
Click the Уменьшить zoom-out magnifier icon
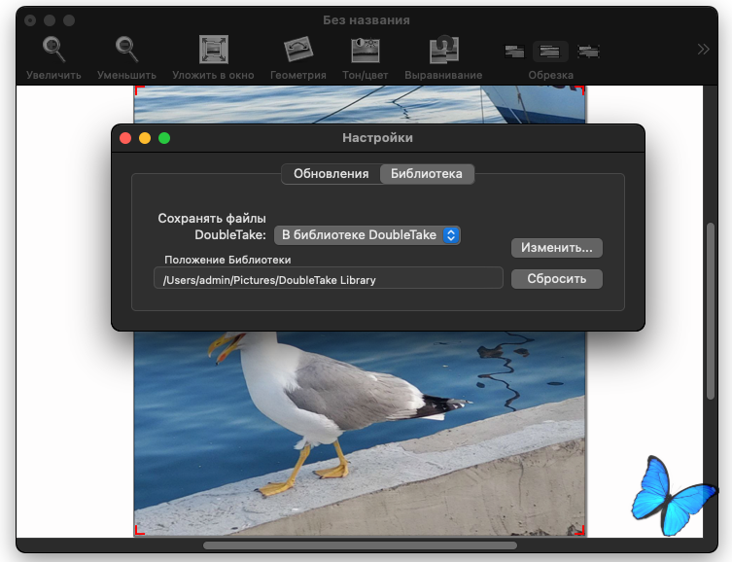[126, 50]
